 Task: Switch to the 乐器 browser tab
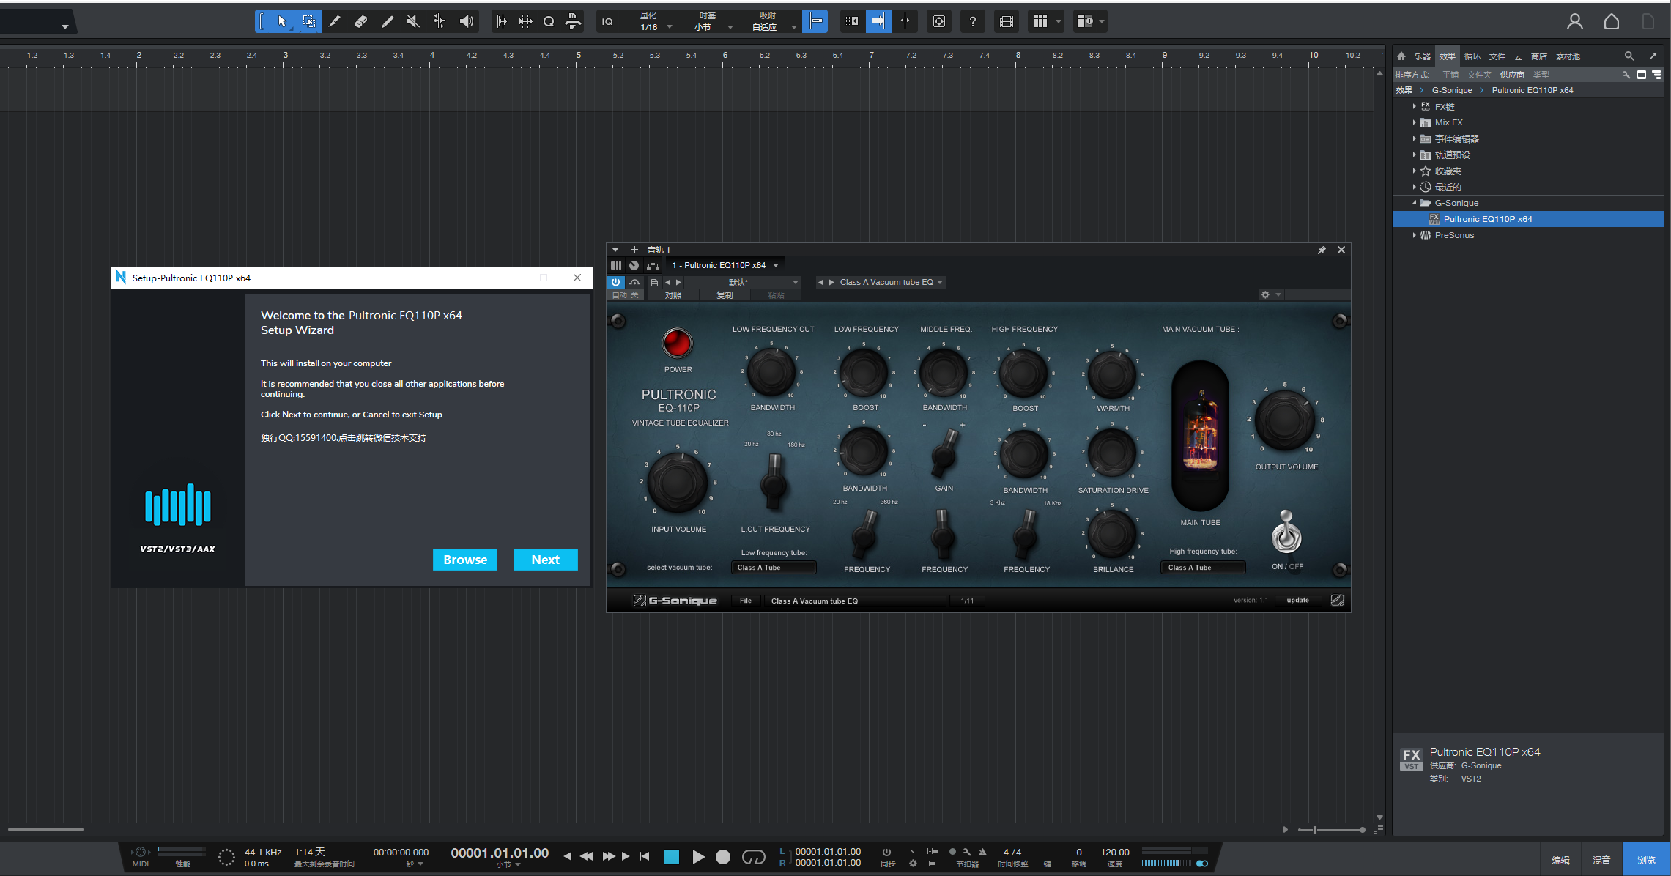coord(1422,56)
